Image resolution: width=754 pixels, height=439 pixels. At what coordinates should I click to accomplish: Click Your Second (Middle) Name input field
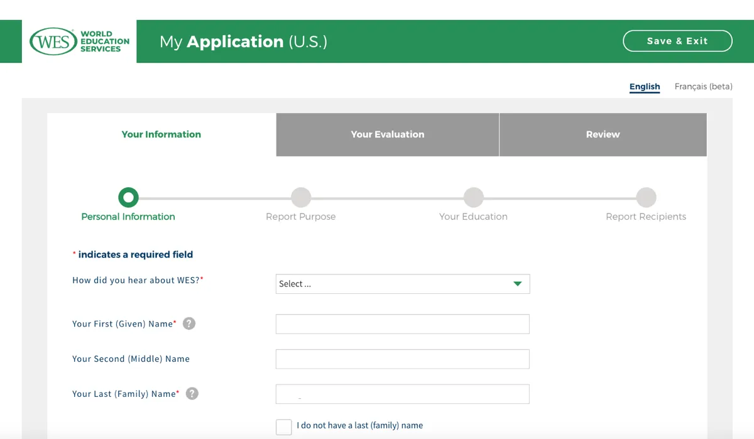tap(403, 359)
